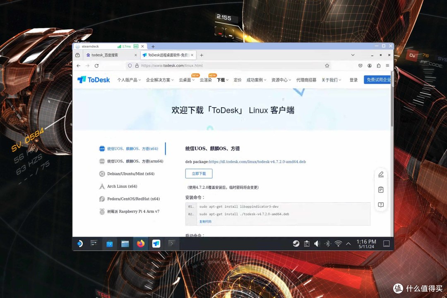Click the tracking protection shield icon
Image resolution: width=447 pixels, height=298 pixels.
pos(130,65)
